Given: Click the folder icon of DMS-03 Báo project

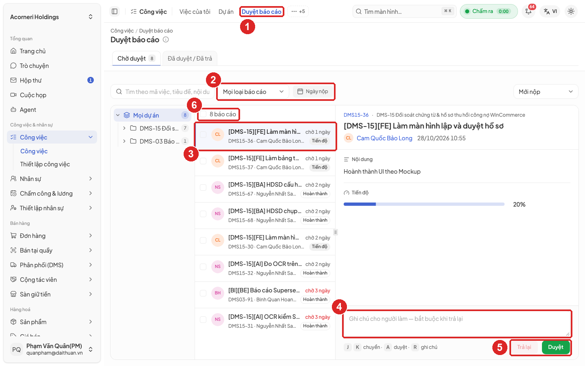Looking at the screenshot, I should point(133,142).
